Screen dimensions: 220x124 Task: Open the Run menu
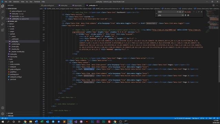[x=31, y=2]
